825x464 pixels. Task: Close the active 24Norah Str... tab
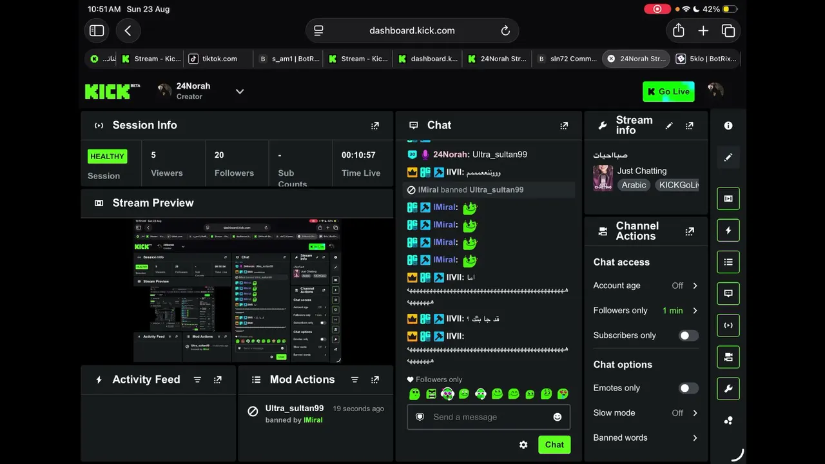tap(611, 59)
